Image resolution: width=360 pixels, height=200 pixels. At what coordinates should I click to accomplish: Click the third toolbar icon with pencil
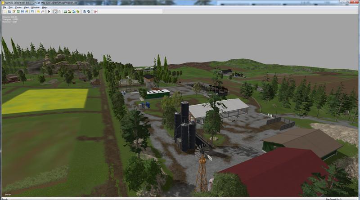14,12
